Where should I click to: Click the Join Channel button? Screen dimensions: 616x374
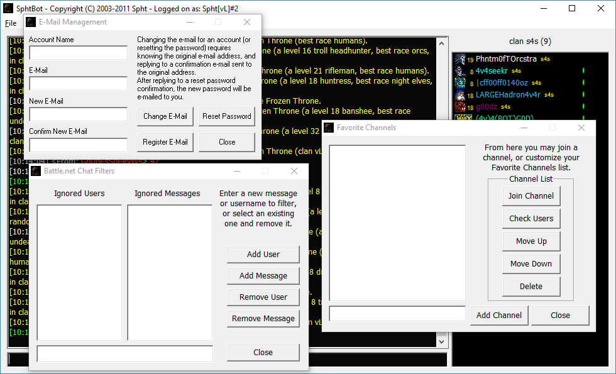point(531,196)
